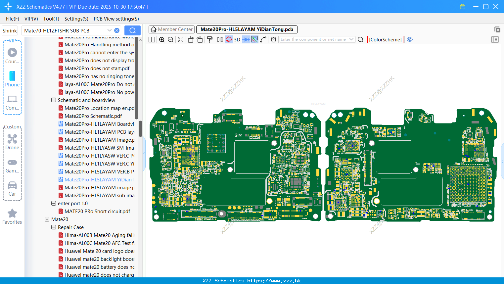This screenshot has width=504, height=284.
Task: Rotate the board counterclockwise
Action: (x=191, y=39)
